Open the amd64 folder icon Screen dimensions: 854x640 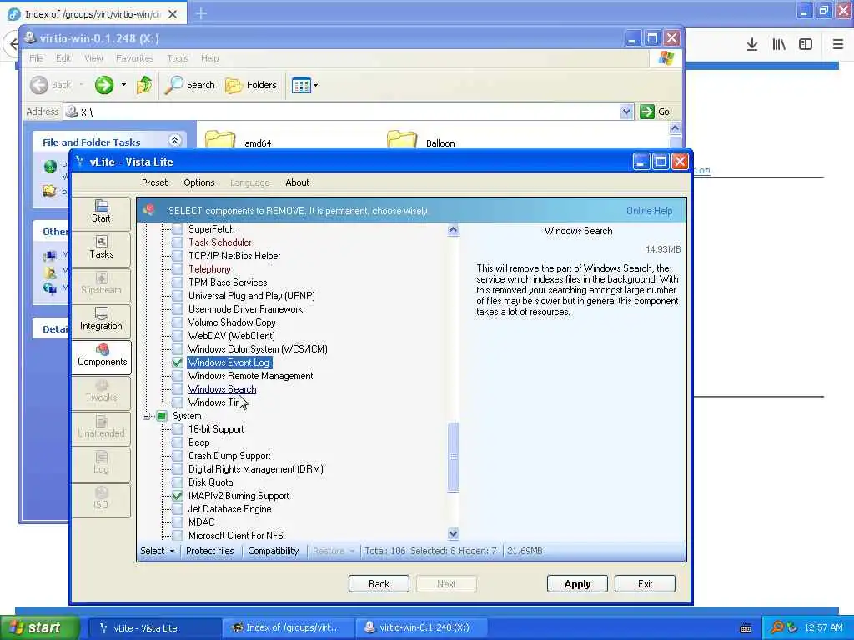pyautogui.click(x=220, y=140)
